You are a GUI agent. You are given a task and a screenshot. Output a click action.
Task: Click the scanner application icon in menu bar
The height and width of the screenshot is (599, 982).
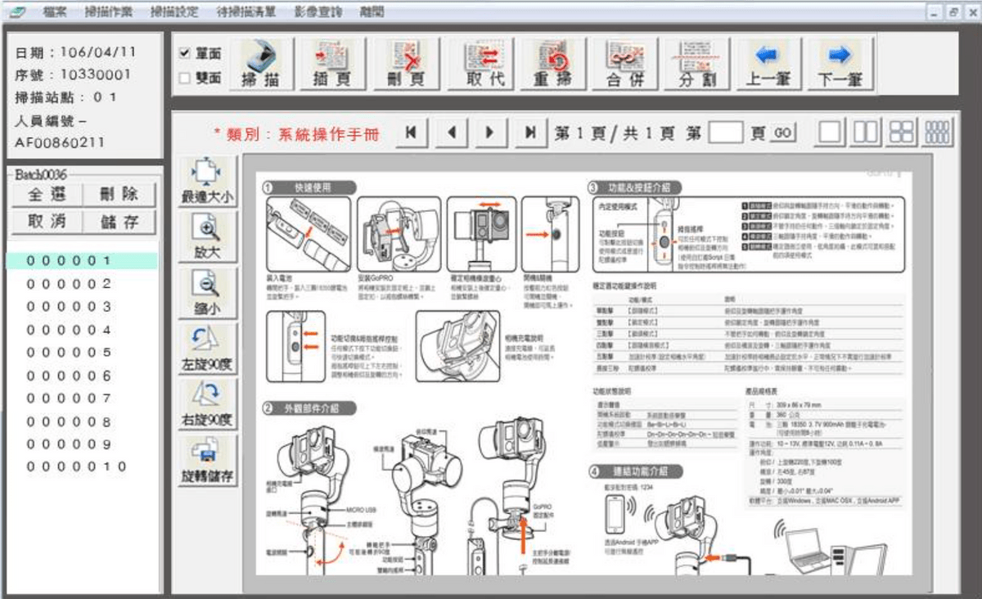coord(16,12)
